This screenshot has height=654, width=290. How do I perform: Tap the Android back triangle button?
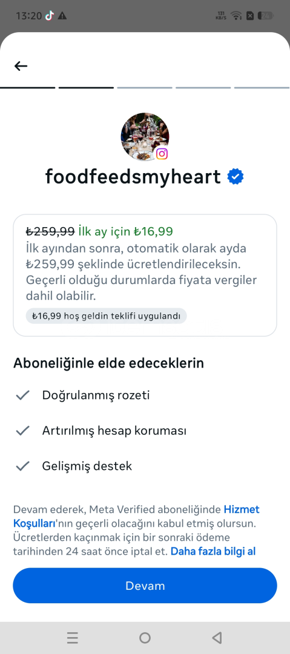pyautogui.click(x=217, y=638)
